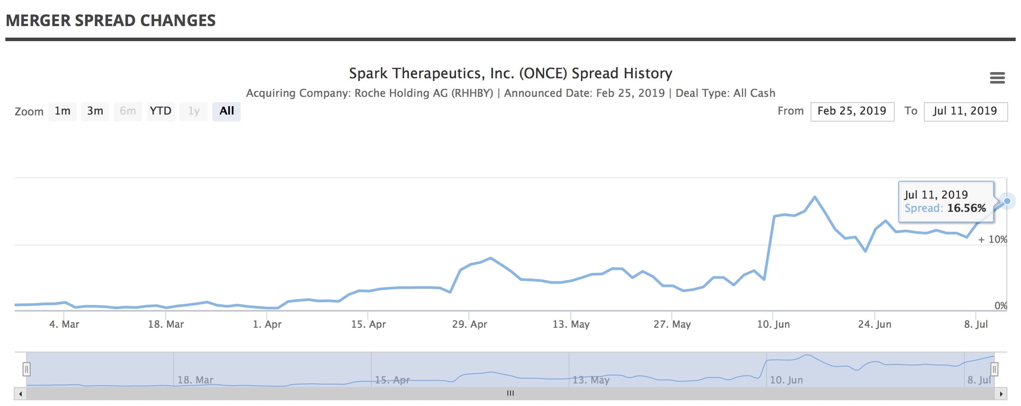Viewport: 1021px width, 406px height.
Task: Select the 1y zoom option
Action: tap(193, 111)
